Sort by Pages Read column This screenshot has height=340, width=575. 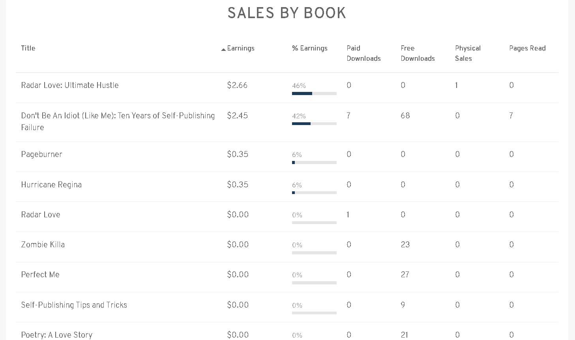click(527, 48)
